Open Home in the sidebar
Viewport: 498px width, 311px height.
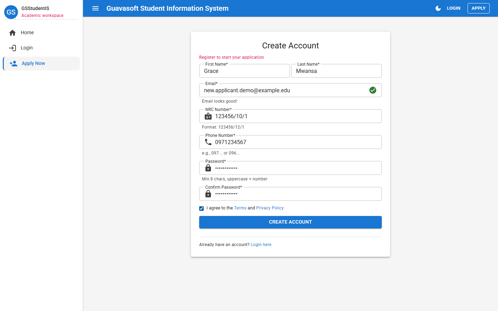pyautogui.click(x=41, y=32)
